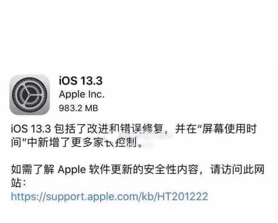This screenshot has width=278, height=223.
Task: Tap the word Apple in the security paragraph
Action: point(72,170)
